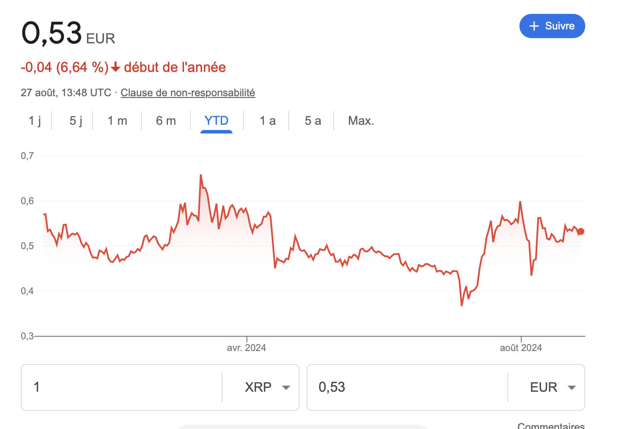Select the Max. time range

[x=361, y=120]
